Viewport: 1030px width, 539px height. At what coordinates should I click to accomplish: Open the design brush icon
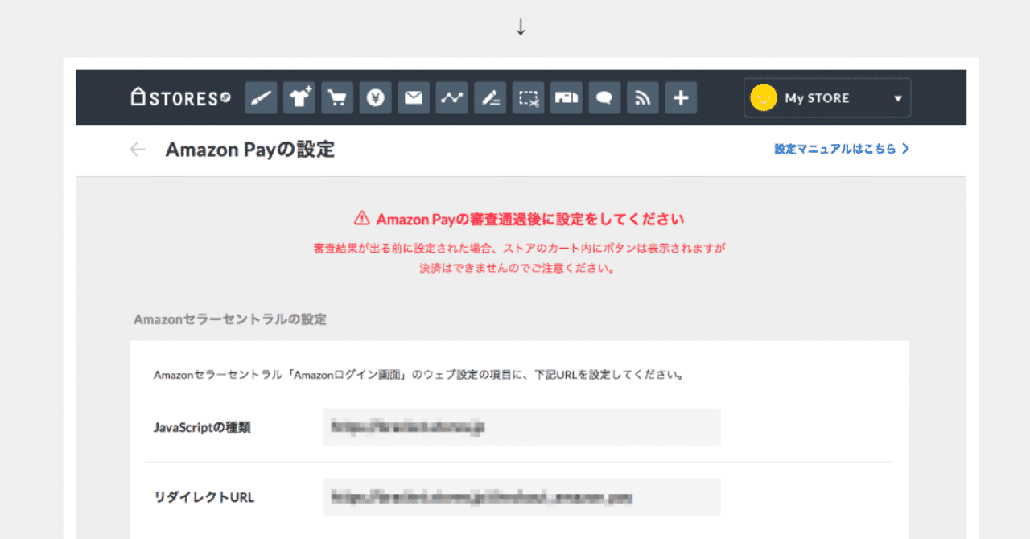pyautogui.click(x=260, y=97)
